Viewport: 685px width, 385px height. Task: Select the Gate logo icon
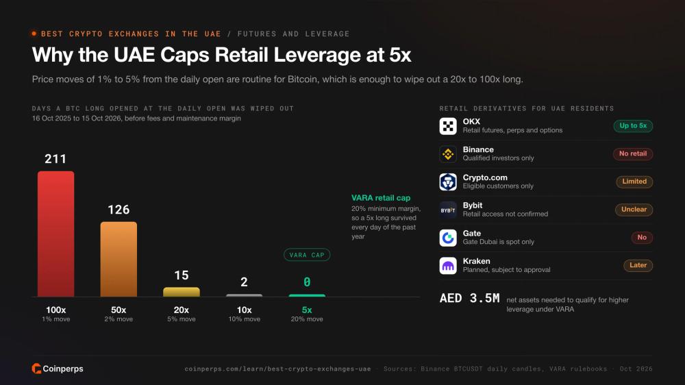pyautogui.click(x=448, y=238)
